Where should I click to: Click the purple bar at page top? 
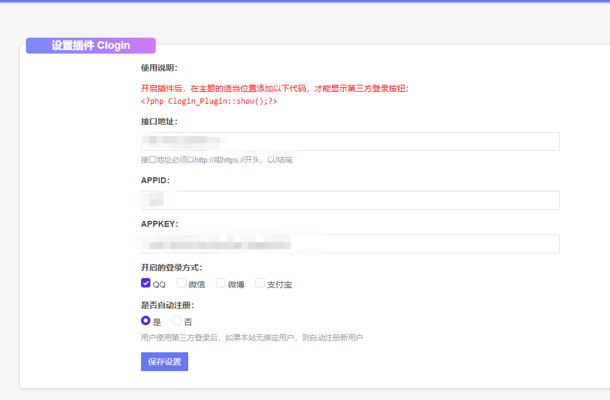click(305, 2)
